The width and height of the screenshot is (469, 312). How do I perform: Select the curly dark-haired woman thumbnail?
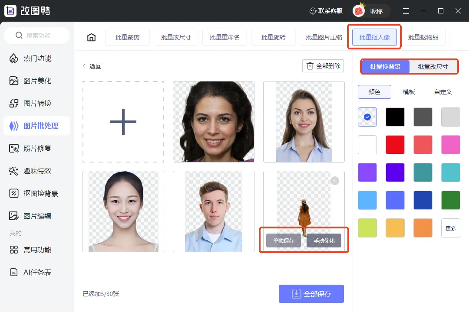click(214, 122)
